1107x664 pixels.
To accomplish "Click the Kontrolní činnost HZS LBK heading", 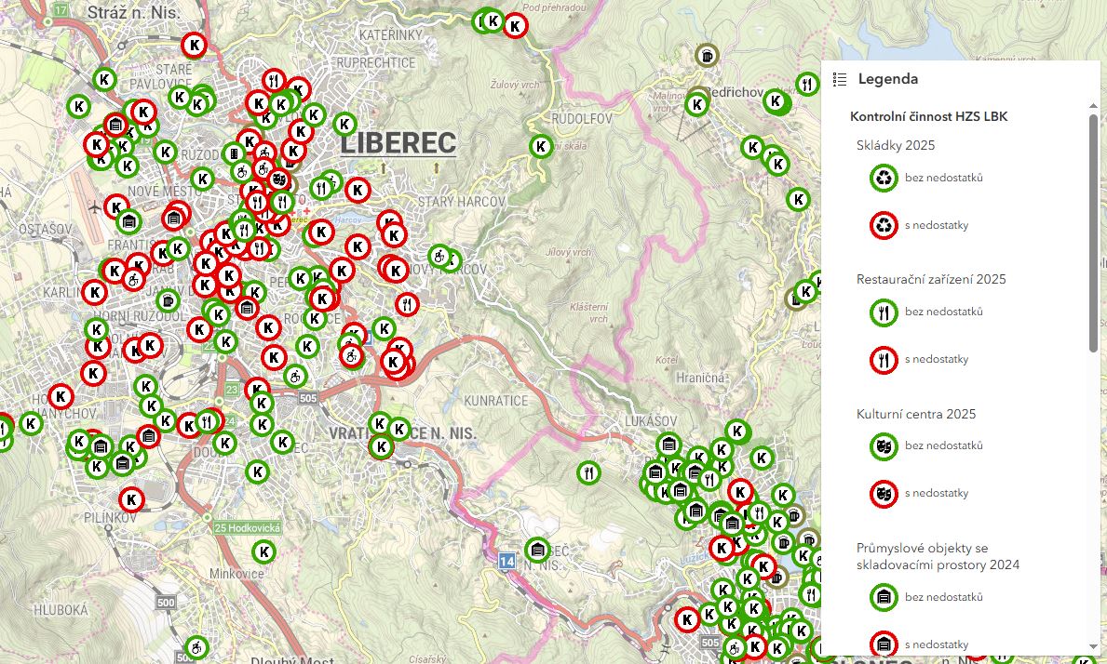I will (928, 116).
